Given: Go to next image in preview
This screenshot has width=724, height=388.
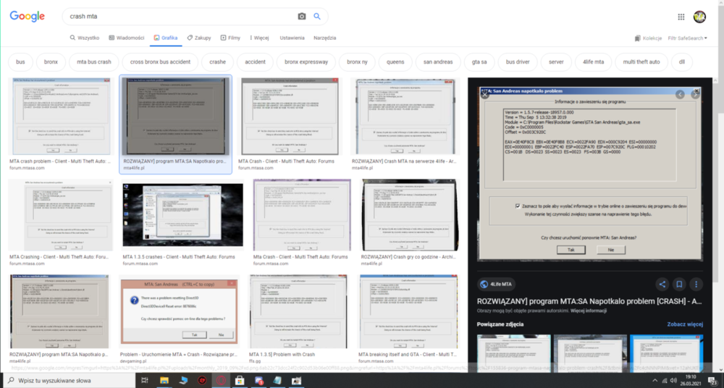Looking at the screenshot, I should point(695,95).
